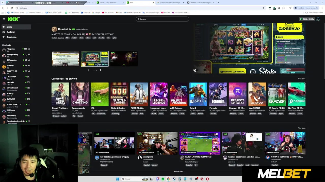Open the hamburger sidebar menu
Screen dimensions: 325x182
(4, 19)
